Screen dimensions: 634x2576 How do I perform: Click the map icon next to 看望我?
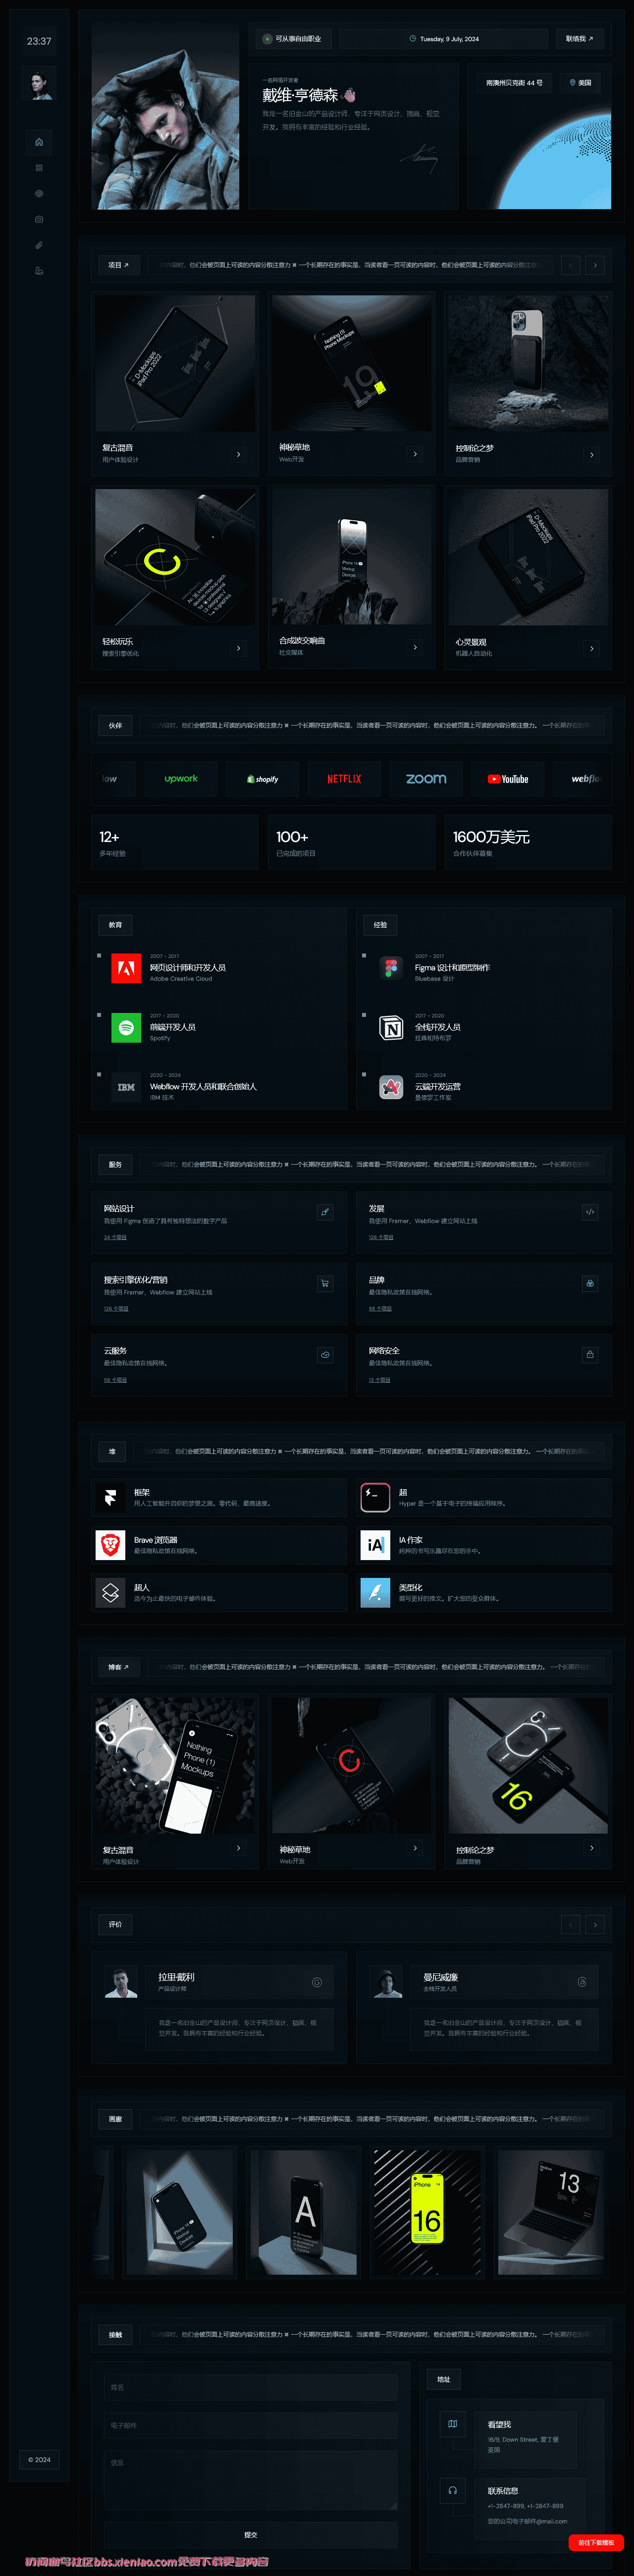coord(452,2424)
